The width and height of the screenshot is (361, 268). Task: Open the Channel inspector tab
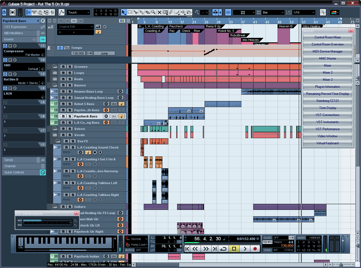click(24, 166)
